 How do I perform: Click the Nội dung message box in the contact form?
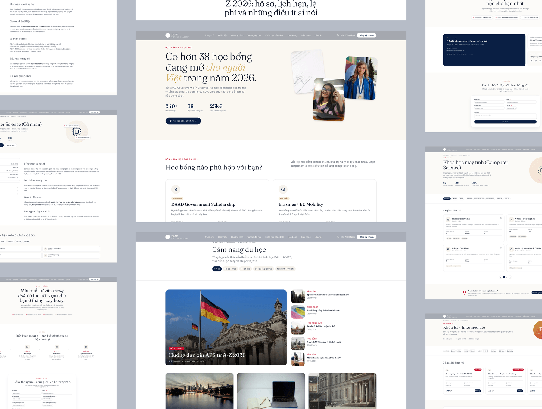505,116
